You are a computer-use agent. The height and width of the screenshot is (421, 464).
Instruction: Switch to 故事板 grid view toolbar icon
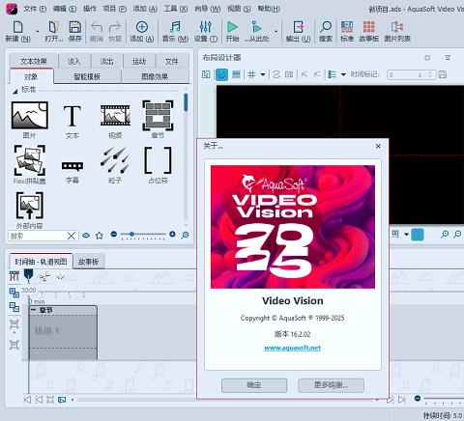pyautogui.click(x=369, y=27)
